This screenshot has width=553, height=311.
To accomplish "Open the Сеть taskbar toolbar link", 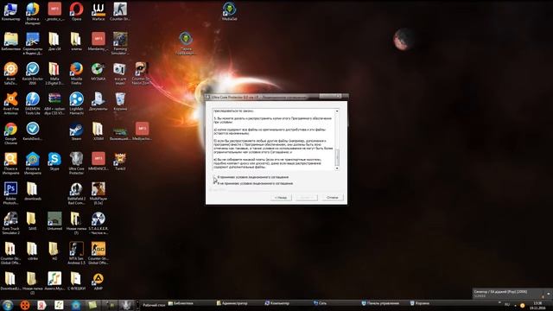I will point(320,303).
